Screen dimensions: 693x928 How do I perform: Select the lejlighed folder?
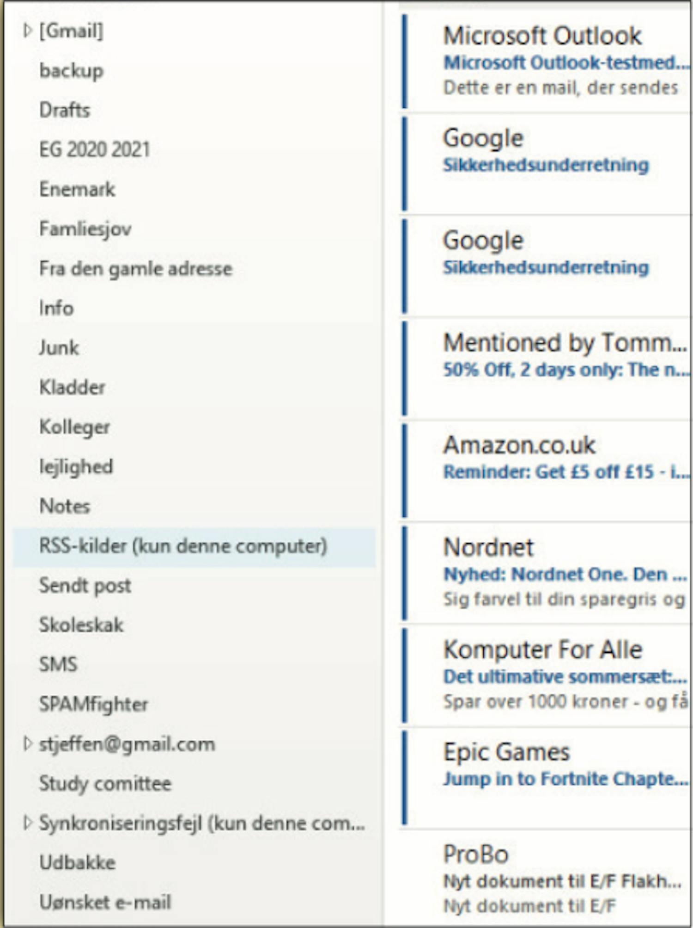(x=76, y=466)
